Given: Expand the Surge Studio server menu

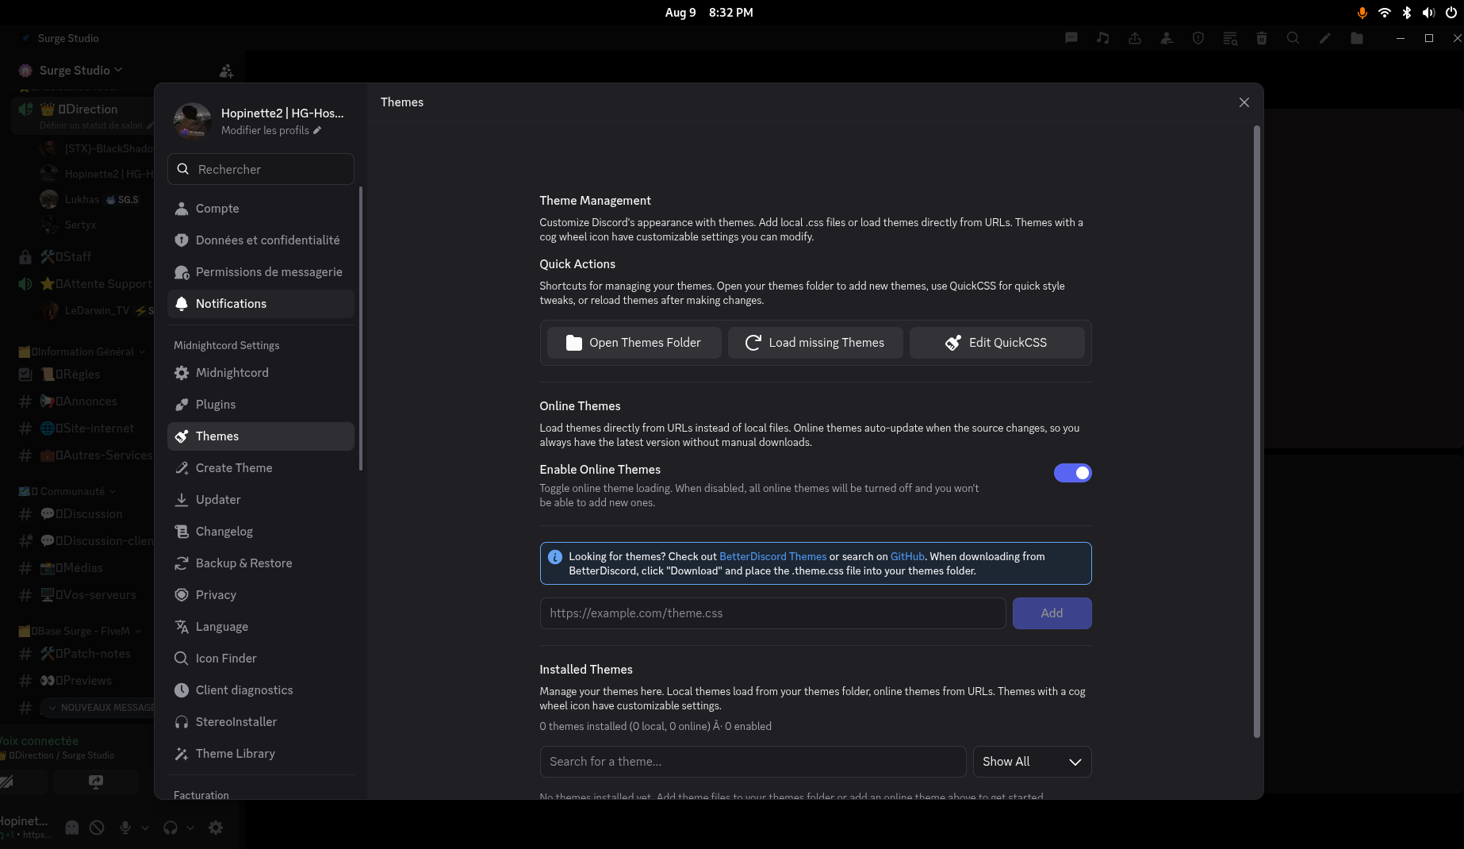Looking at the screenshot, I should (x=81, y=71).
